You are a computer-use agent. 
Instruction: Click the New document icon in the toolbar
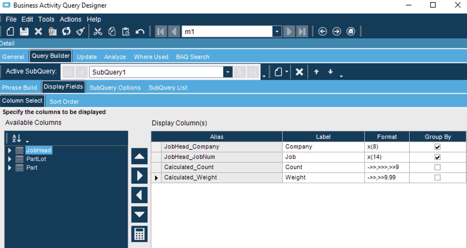(10, 32)
